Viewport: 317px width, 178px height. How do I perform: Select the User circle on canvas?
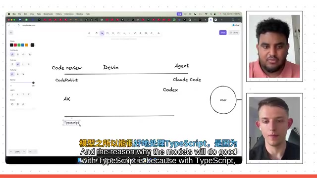[223, 100]
